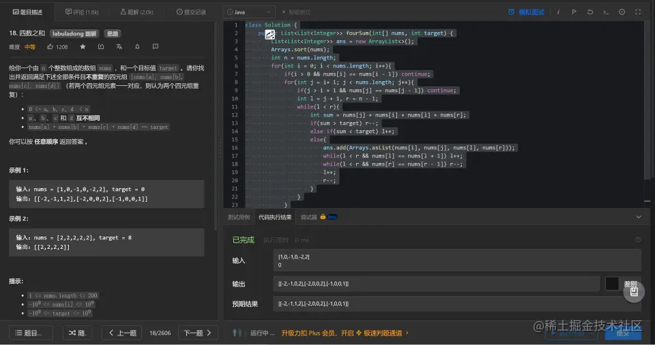This screenshot has width=655, height=345.
Task: Favorite the problem with star icon
Action: pos(83,47)
